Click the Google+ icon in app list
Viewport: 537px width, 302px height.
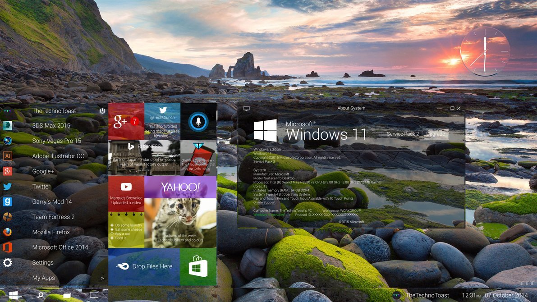[x=8, y=171]
